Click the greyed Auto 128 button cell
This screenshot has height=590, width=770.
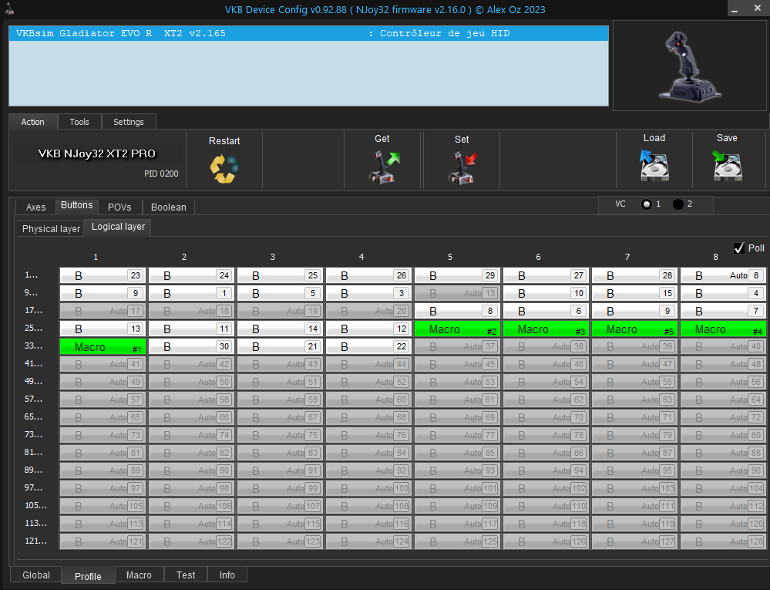coord(723,541)
